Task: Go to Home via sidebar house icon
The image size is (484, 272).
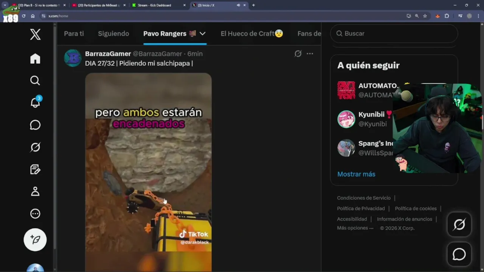Action: (x=35, y=59)
